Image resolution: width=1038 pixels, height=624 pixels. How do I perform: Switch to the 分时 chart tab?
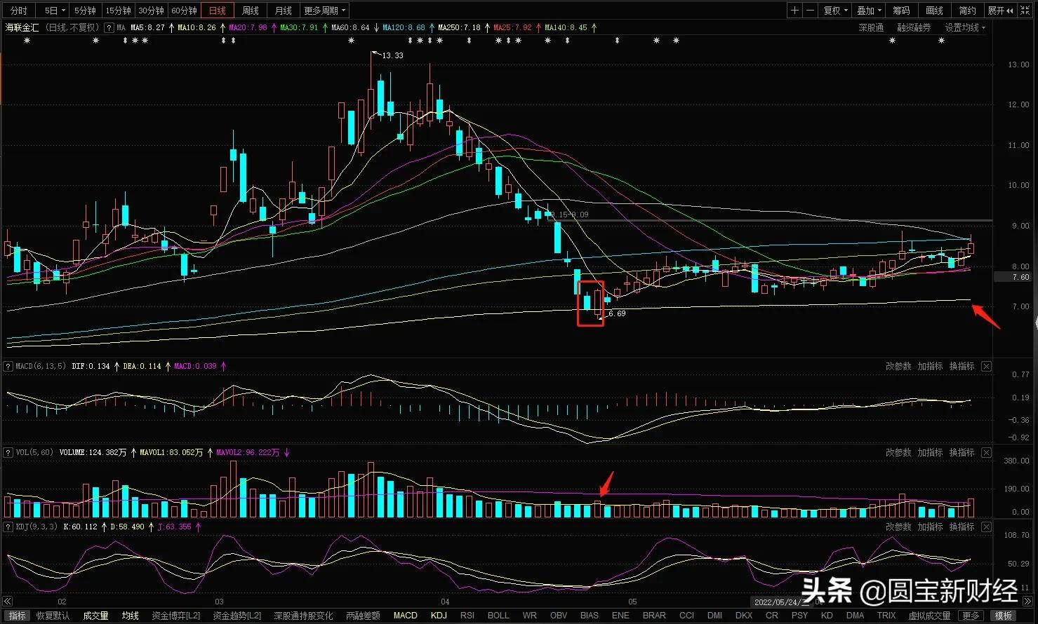[19, 11]
